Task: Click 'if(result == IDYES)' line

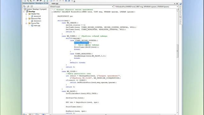Action: click(76, 80)
